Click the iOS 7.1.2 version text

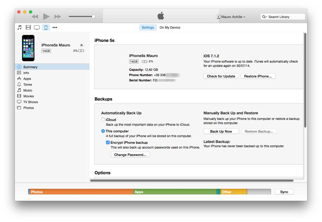tap(211, 56)
